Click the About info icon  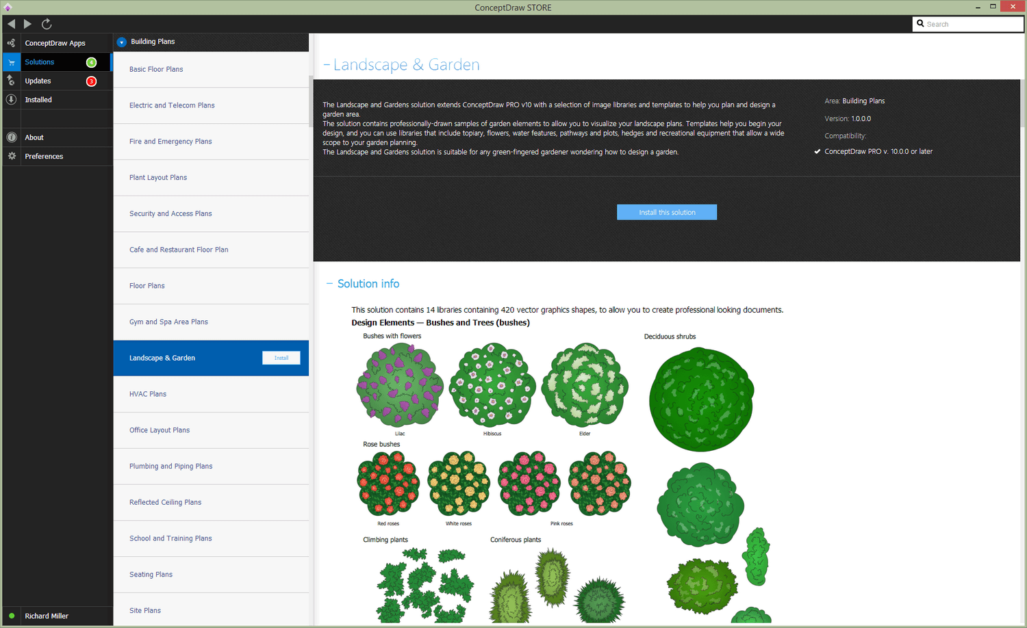11,138
